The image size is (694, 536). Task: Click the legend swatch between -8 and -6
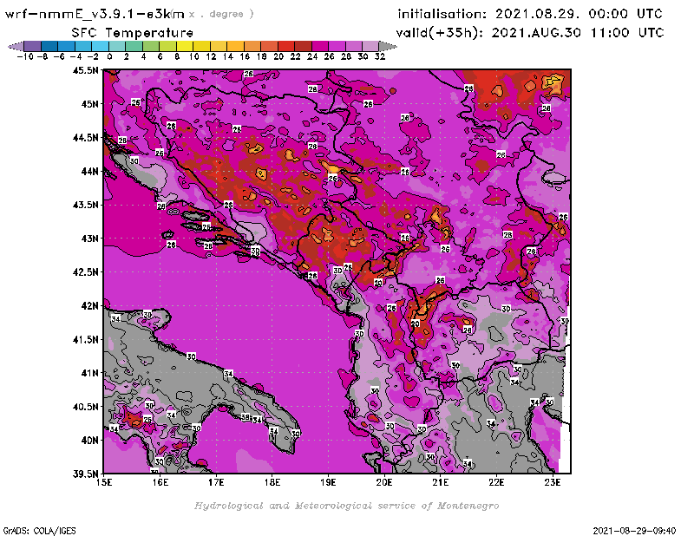coord(49,46)
